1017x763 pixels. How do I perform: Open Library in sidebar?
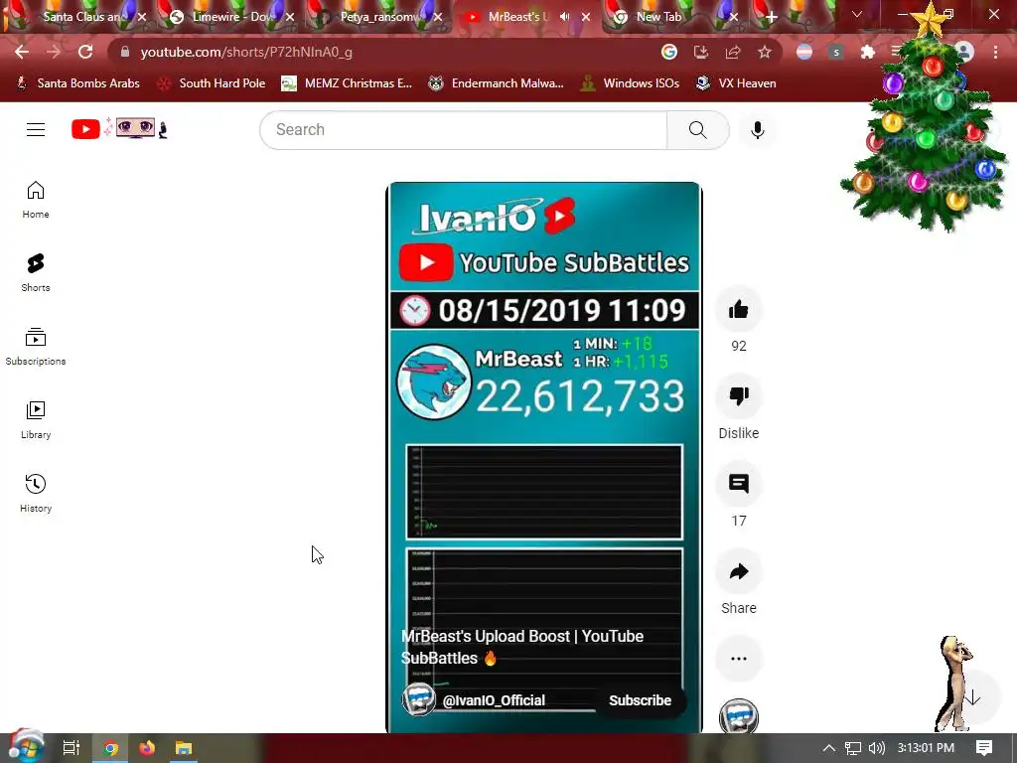click(36, 420)
